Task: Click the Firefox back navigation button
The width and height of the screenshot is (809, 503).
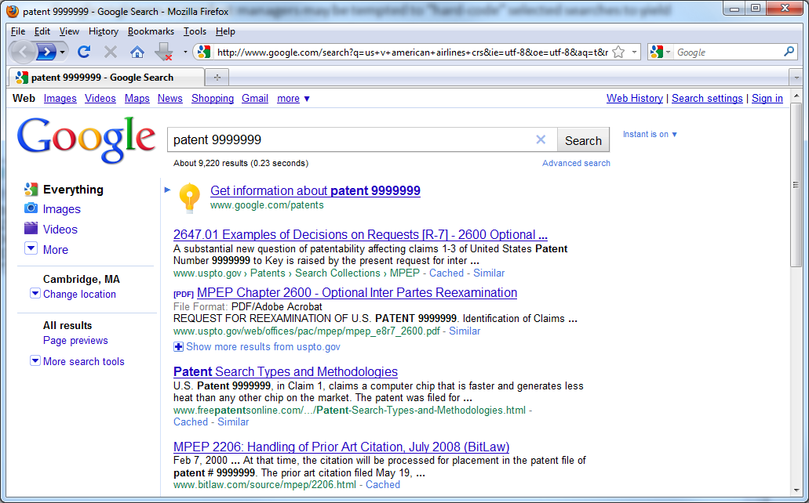Action: (23, 52)
